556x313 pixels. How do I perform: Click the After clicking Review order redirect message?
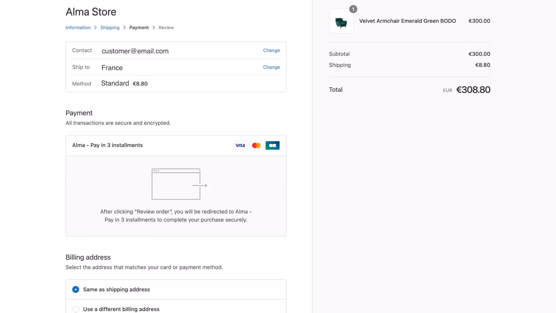[x=176, y=216]
